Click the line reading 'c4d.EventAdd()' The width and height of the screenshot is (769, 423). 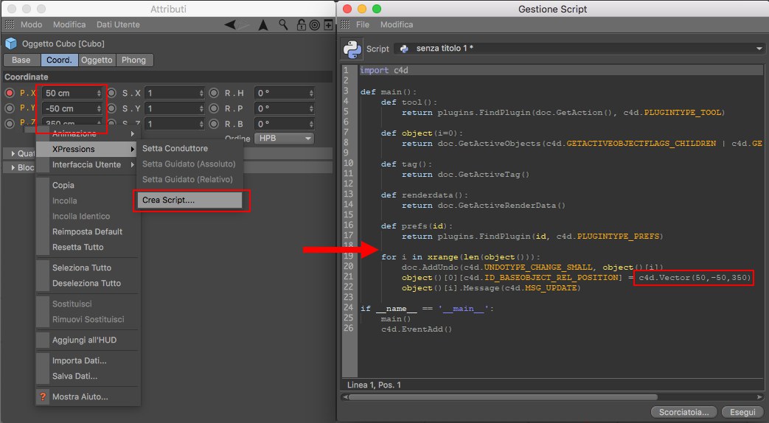pos(417,329)
